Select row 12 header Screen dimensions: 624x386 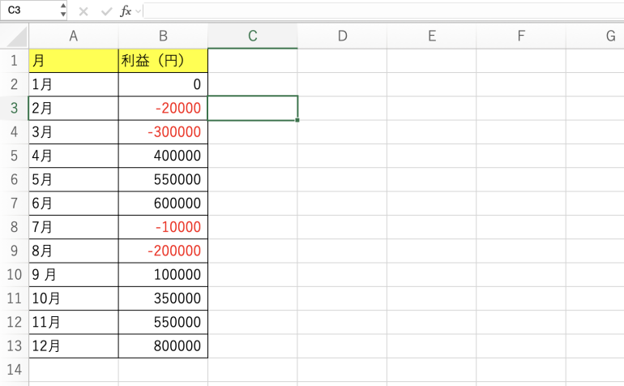(x=15, y=322)
